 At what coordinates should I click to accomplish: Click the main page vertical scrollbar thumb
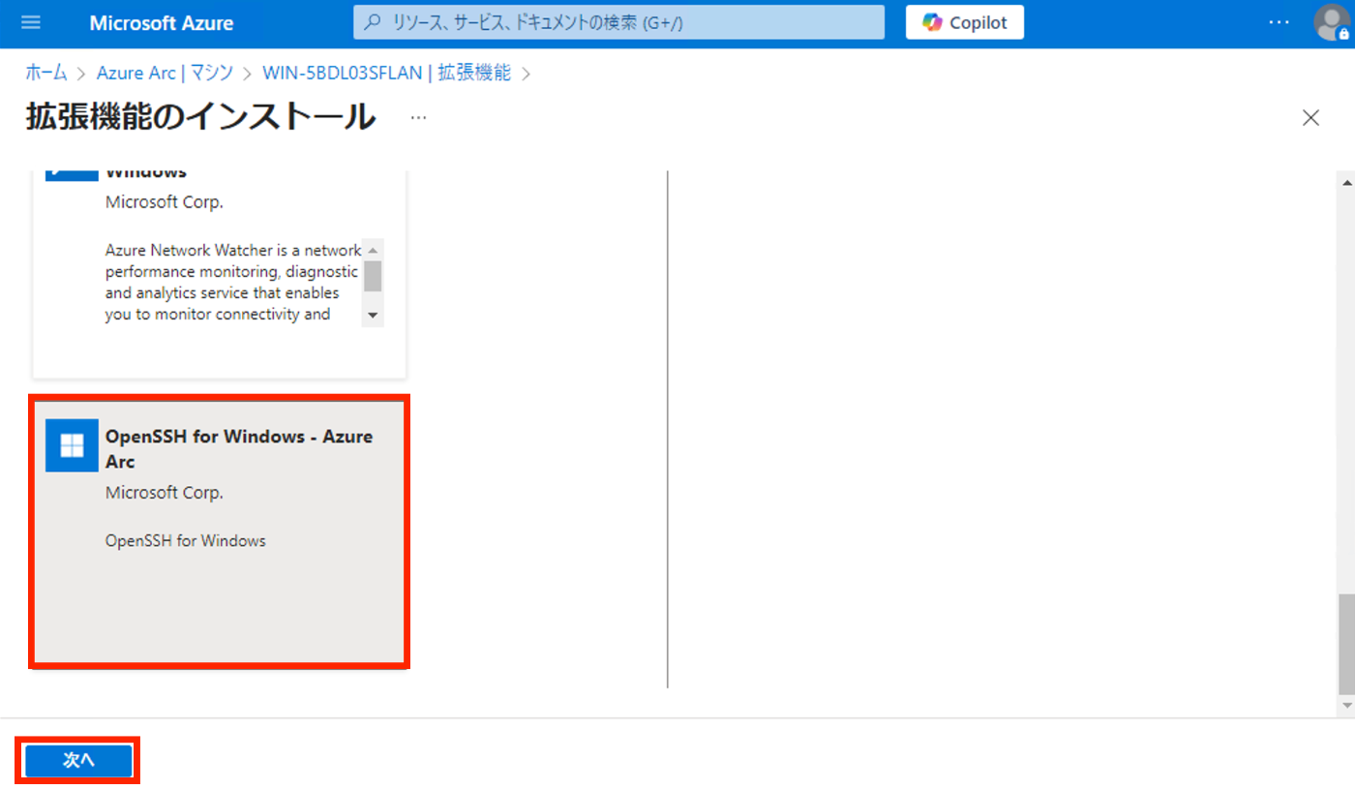click(1346, 644)
